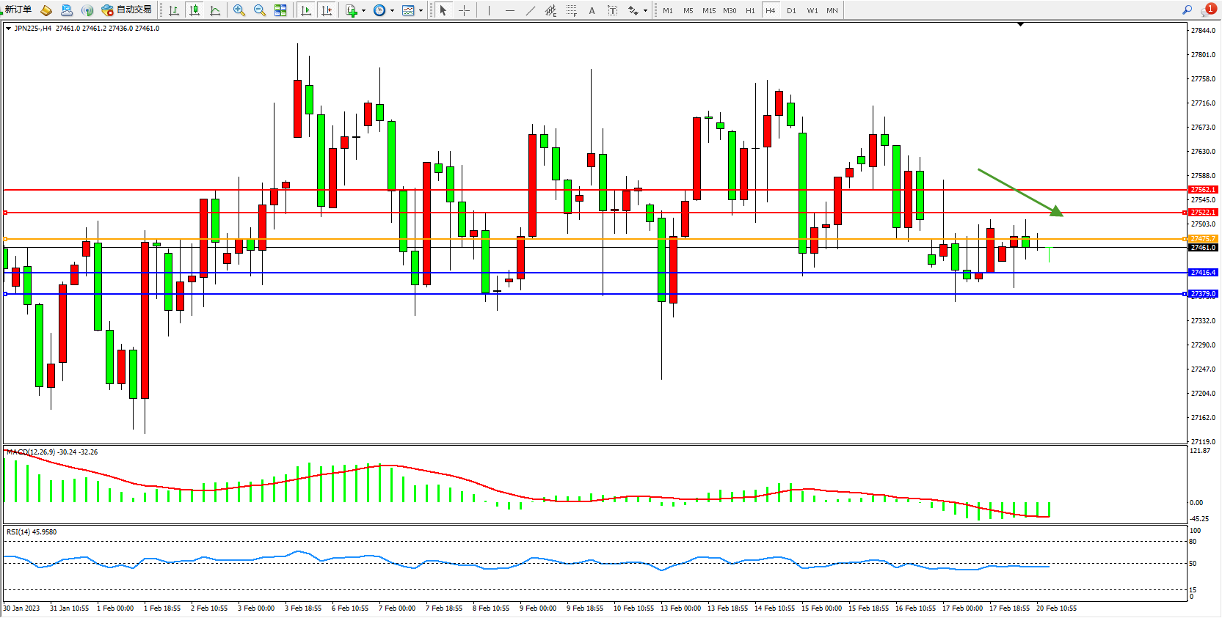Select candlestick chart mode
Viewport: 1222px width, 618px height.
click(x=194, y=10)
